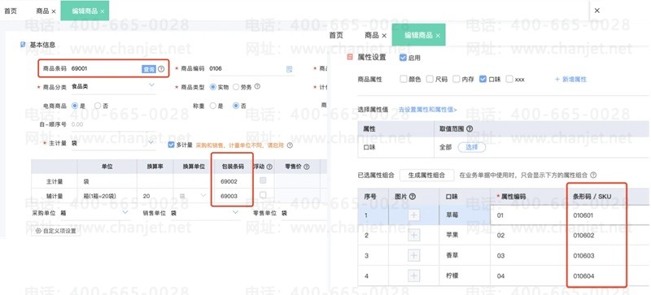Close 商品 tab above 属性设置 panel

tap(384, 36)
